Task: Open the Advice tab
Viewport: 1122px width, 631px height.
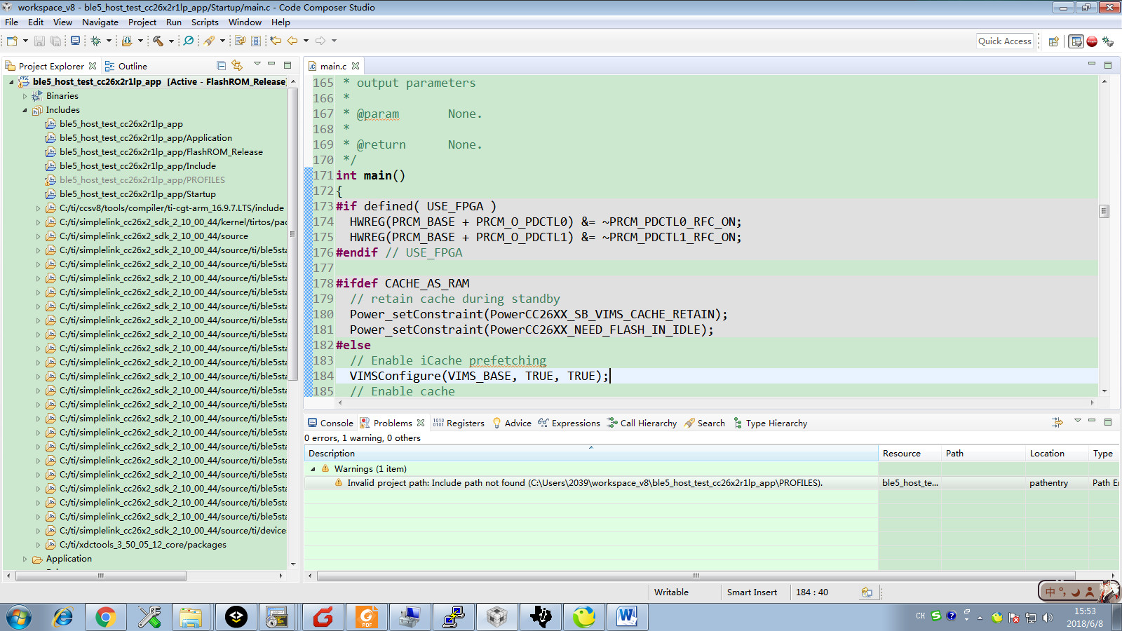Action: point(512,423)
